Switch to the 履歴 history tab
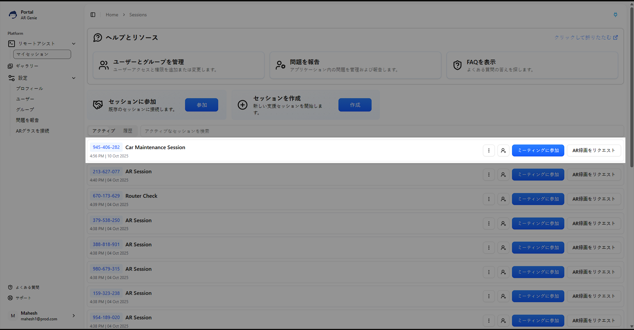The width and height of the screenshot is (634, 330). pos(128,131)
